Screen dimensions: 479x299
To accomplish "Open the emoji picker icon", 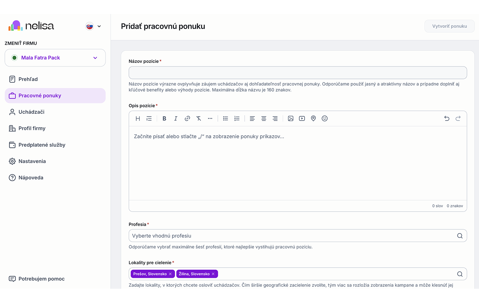I will 325,119.
